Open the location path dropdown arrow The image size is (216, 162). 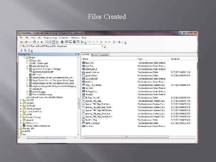click(x=102, y=46)
